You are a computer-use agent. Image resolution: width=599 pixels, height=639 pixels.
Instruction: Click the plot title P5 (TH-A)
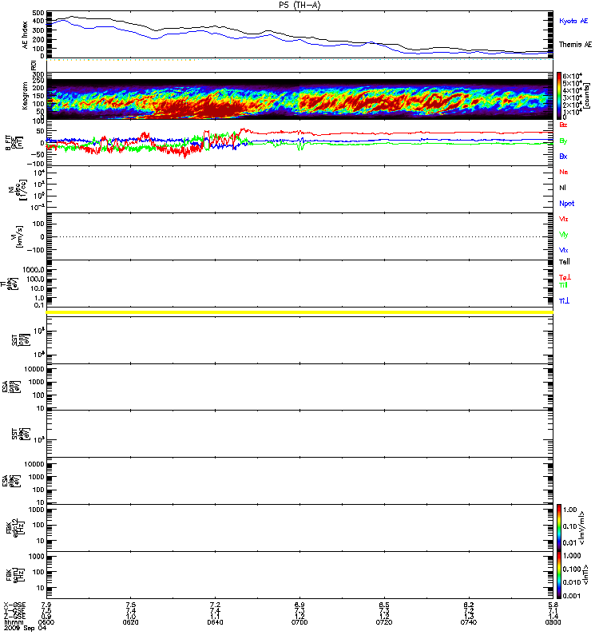coord(299,5)
